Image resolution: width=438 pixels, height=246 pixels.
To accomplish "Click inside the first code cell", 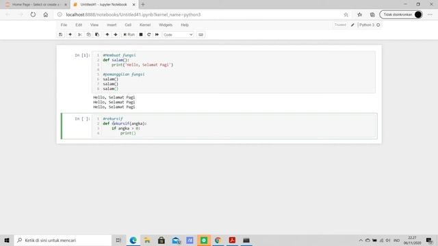I will [233, 72].
